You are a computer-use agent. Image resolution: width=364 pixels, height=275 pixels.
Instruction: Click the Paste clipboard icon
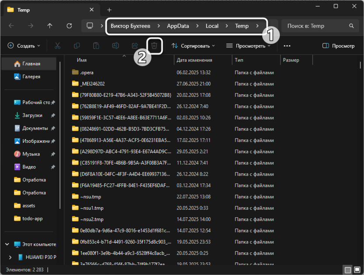96,46
